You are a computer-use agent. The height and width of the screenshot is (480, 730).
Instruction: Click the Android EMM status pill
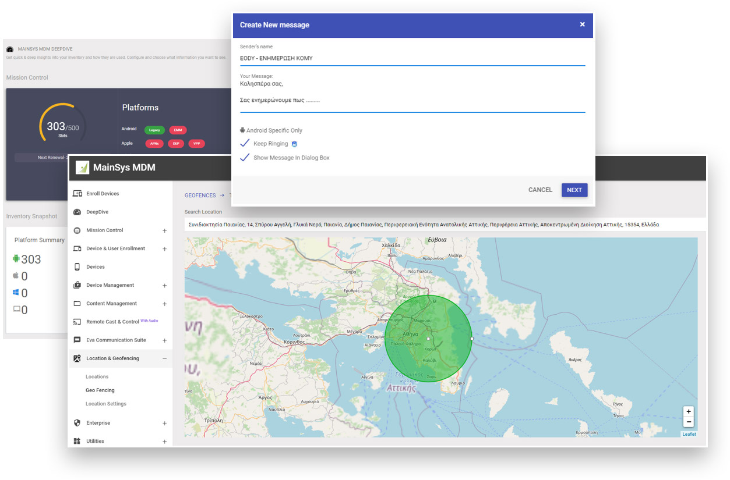click(178, 130)
